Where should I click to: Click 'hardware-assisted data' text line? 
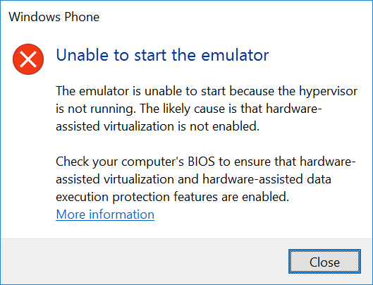coord(193,179)
